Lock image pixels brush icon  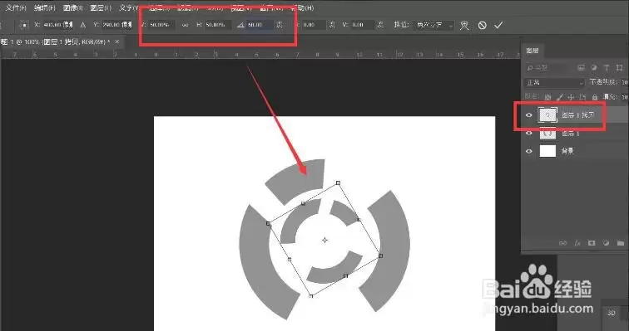(560, 97)
